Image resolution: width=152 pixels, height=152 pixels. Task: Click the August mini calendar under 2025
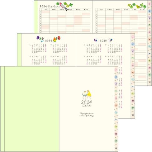click(x=114, y=60)
